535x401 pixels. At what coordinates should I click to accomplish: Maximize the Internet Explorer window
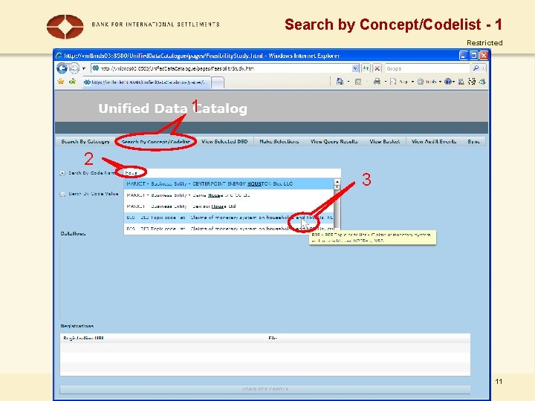(473, 55)
